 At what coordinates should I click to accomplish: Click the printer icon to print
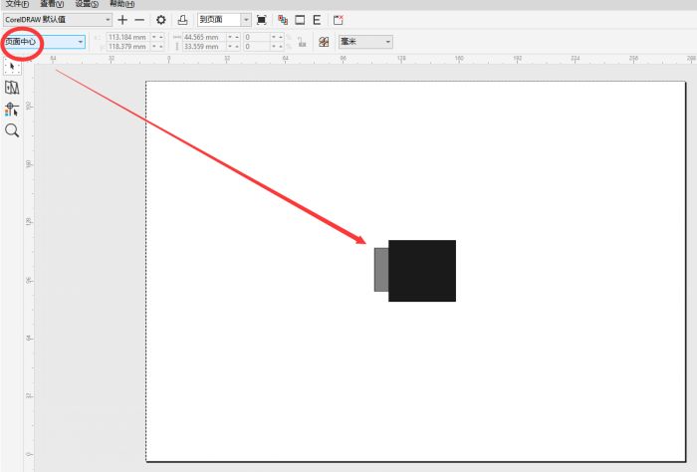pyautogui.click(x=182, y=20)
